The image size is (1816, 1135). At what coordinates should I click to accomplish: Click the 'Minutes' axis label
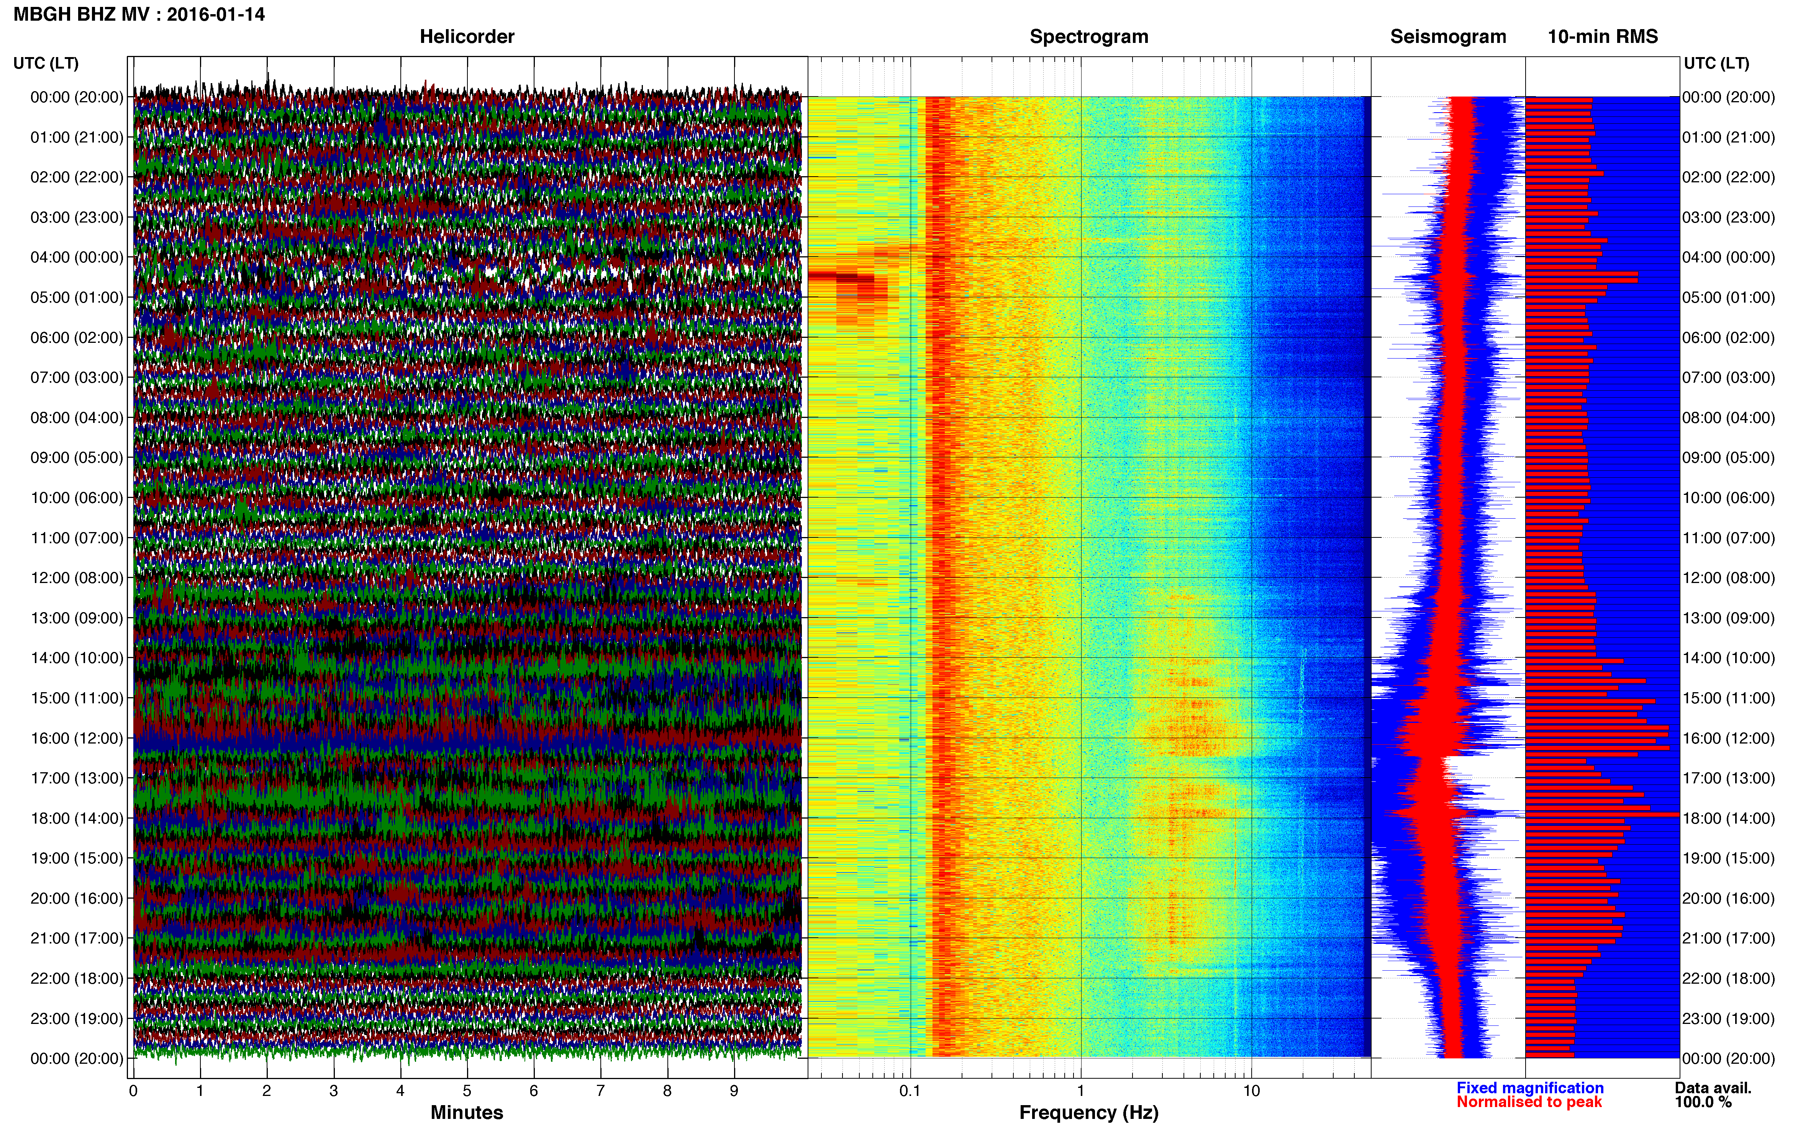pos(467,1112)
